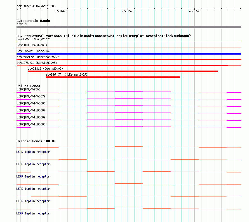Open transcript LEPR|NM_001003679

tap(31, 97)
